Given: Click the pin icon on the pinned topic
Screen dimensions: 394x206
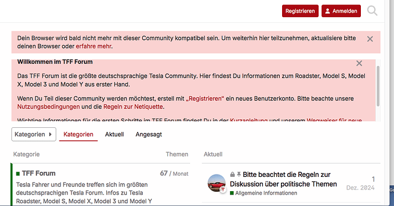Looking at the screenshot, I should click(239, 175).
